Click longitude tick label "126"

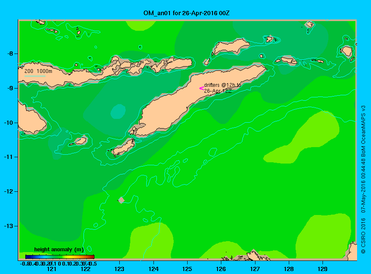[221, 269]
